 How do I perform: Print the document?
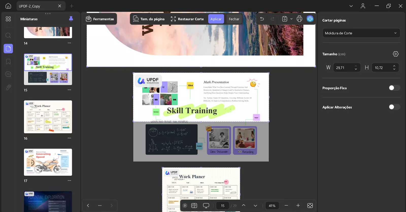(x=299, y=19)
